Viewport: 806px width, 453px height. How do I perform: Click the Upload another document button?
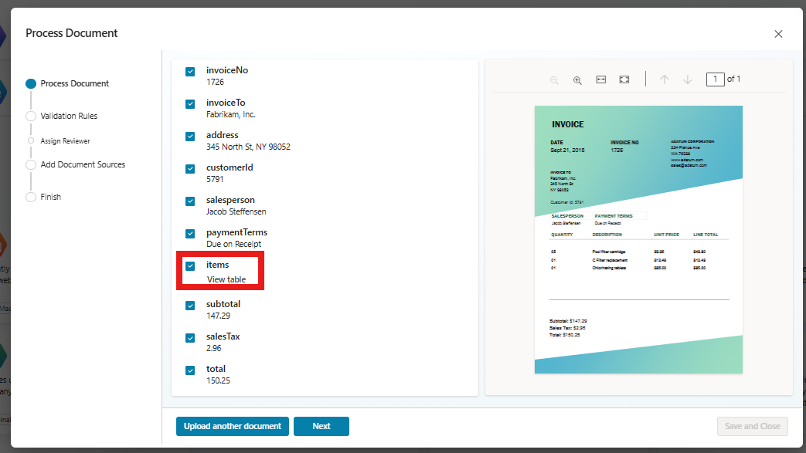point(233,426)
